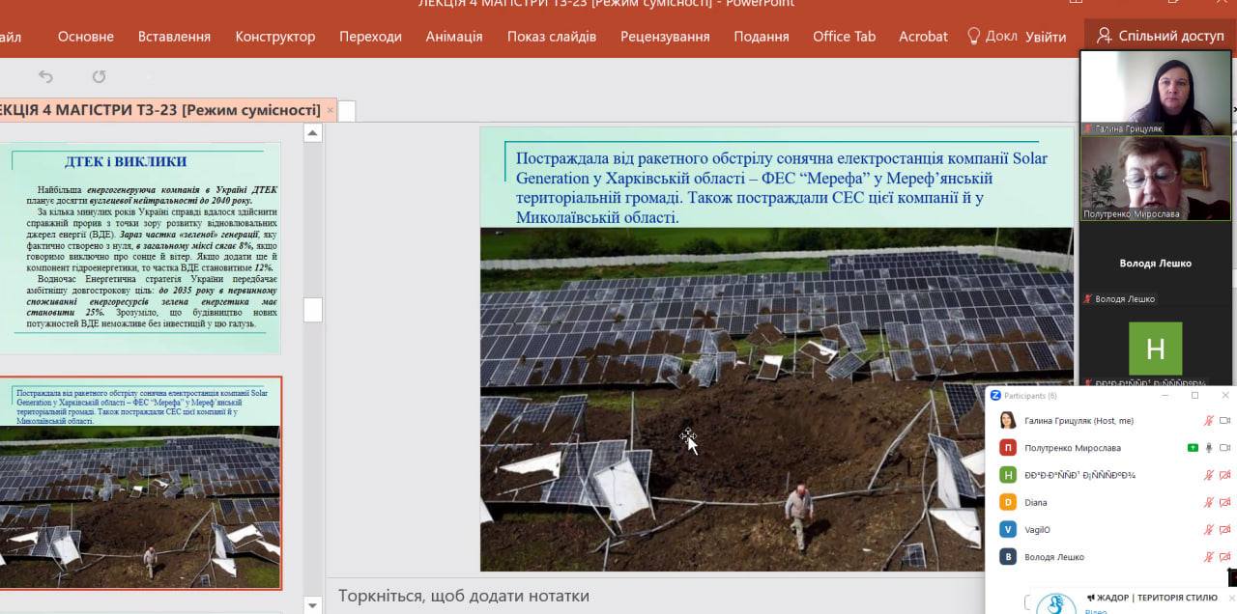Switch to the Рецензування ribbon tab
This screenshot has width=1237, height=614.
(x=665, y=37)
